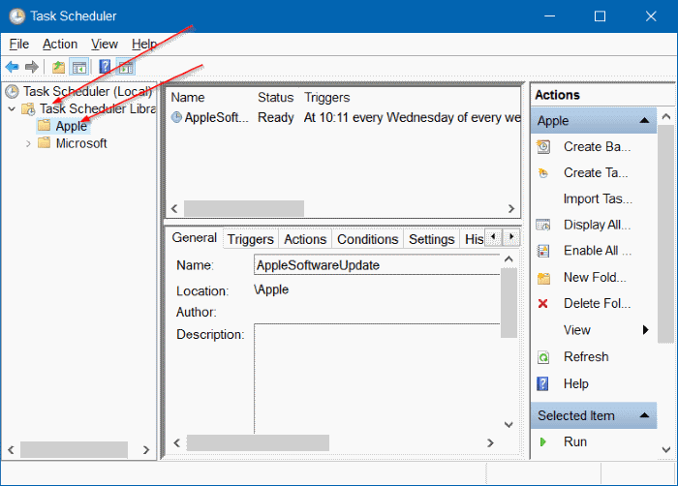Click the green Refresh icon
Image resolution: width=678 pixels, height=486 pixels.
[x=543, y=357]
